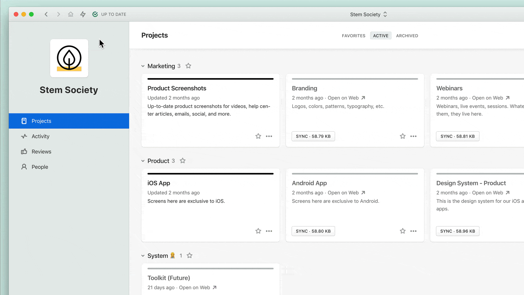Collapse the Product section
Image resolution: width=524 pixels, height=295 pixels.
click(143, 161)
